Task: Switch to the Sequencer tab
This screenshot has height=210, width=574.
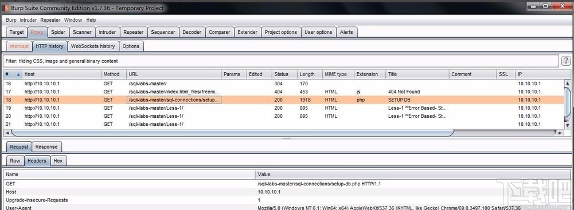Action: click(x=163, y=32)
